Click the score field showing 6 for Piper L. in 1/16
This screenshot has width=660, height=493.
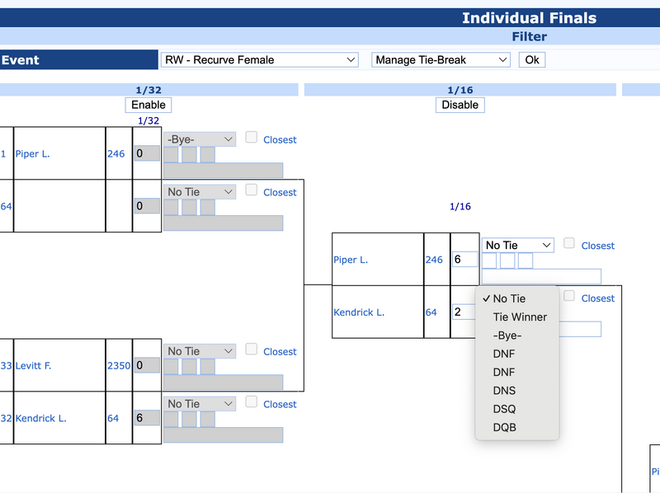[x=464, y=259]
